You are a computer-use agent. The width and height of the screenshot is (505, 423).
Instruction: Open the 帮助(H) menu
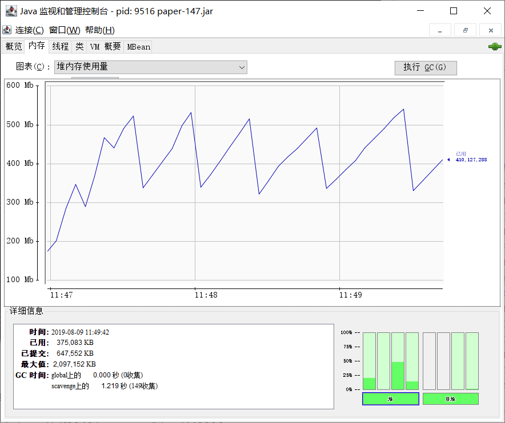pyautogui.click(x=100, y=30)
